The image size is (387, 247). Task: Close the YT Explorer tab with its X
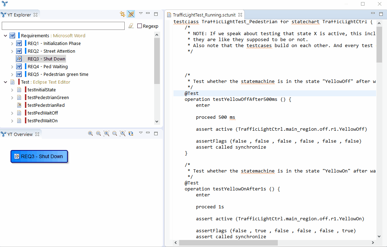click(35, 15)
